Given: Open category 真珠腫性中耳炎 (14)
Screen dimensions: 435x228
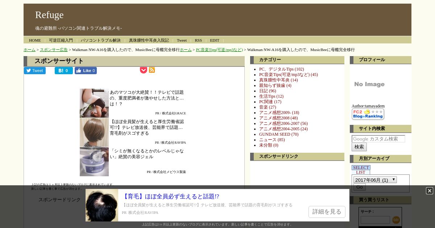Looking at the screenshot, I should click(x=278, y=80).
